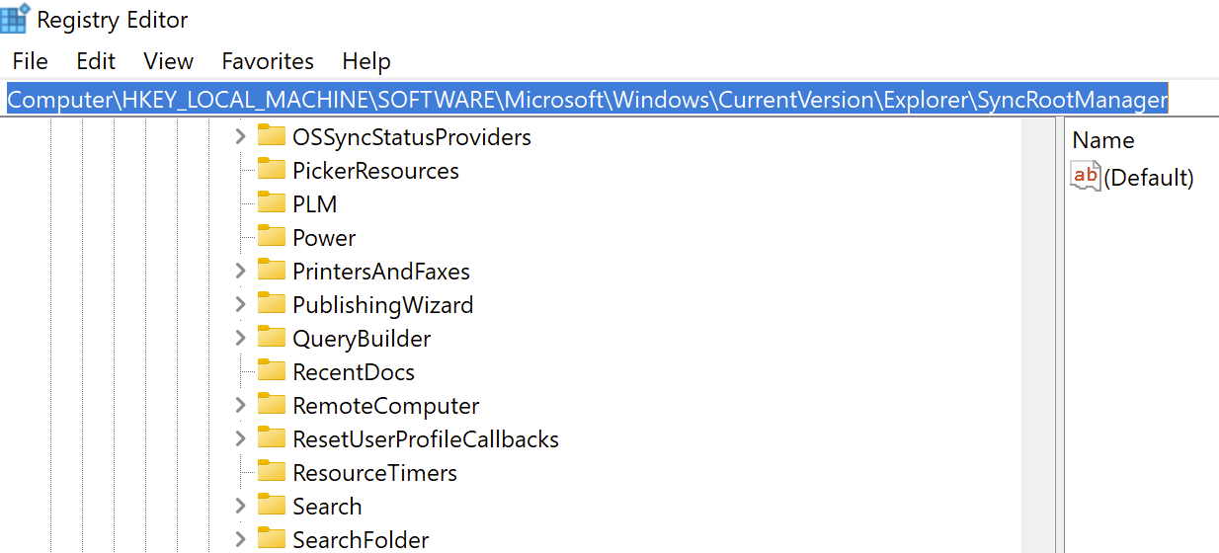Select the (Default) string value icon

click(1085, 177)
